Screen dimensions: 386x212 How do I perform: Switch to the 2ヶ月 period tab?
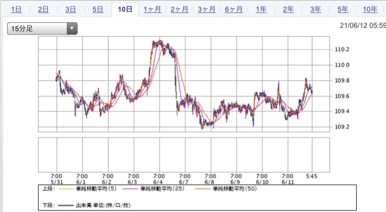pyautogui.click(x=180, y=10)
